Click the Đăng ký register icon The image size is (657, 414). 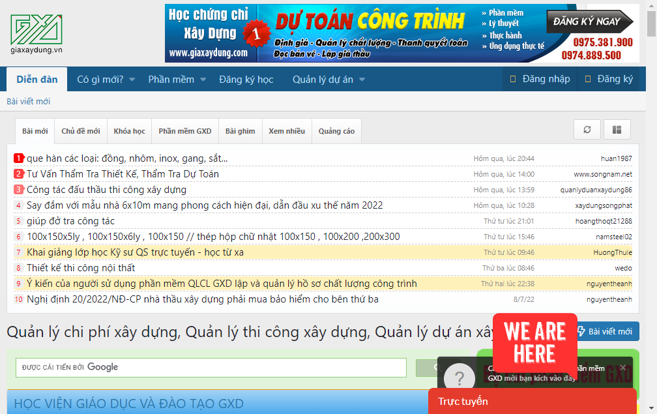pos(588,79)
